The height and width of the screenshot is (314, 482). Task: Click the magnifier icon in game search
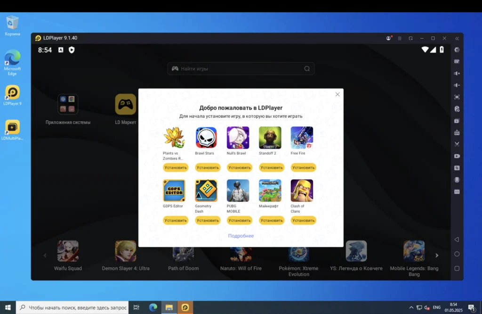coord(307,69)
